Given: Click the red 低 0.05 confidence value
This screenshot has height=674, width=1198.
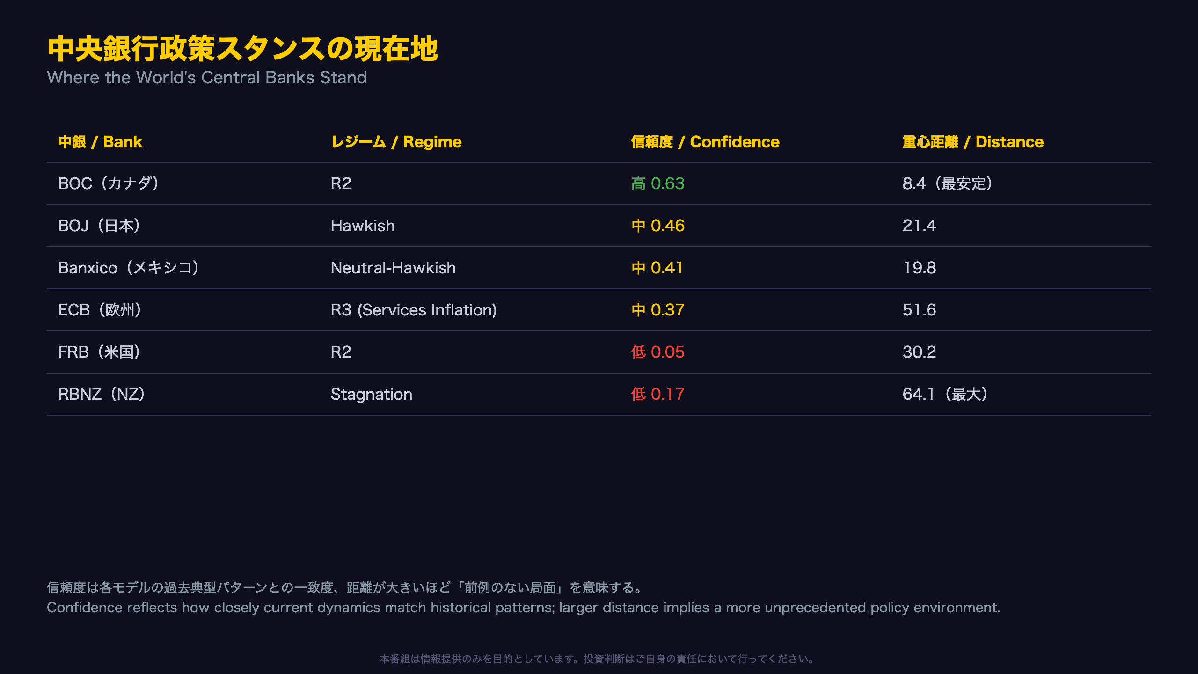Looking at the screenshot, I should (x=657, y=352).
